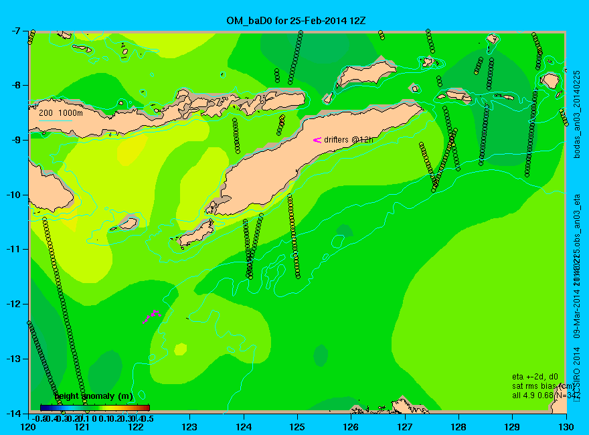Click latitude tick label -12
Image resolution: width=589 pixels, height=435 pixels.
pos(14,304)
